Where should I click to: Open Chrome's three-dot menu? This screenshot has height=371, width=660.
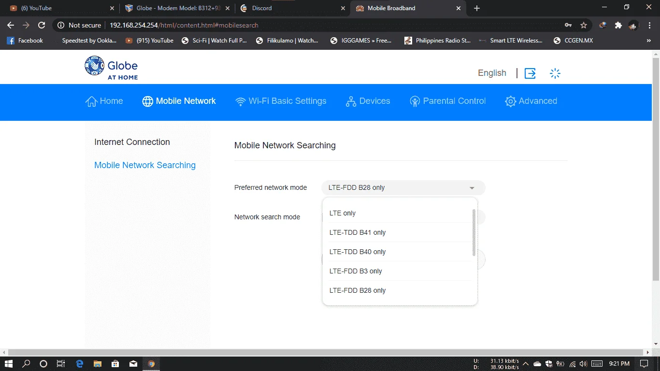(648, 25)
